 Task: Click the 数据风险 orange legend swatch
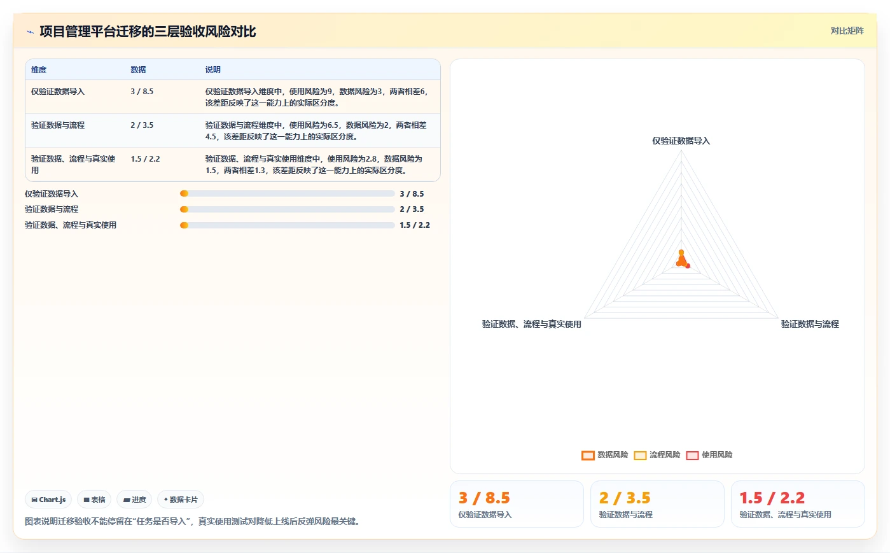pos(588,455)
